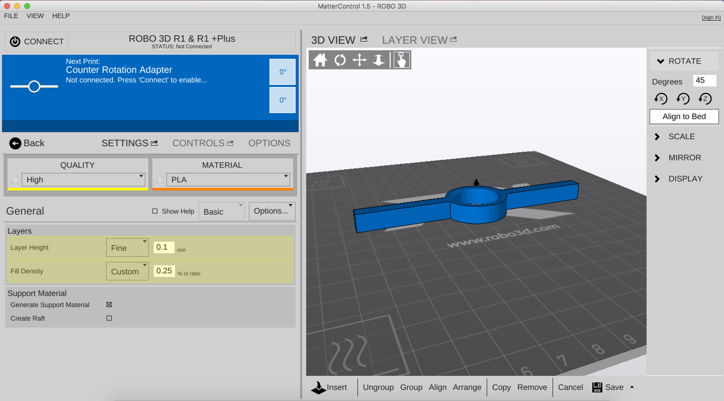Rotate model around Z axis icon
Screen dimensions: 724x401
705,99
